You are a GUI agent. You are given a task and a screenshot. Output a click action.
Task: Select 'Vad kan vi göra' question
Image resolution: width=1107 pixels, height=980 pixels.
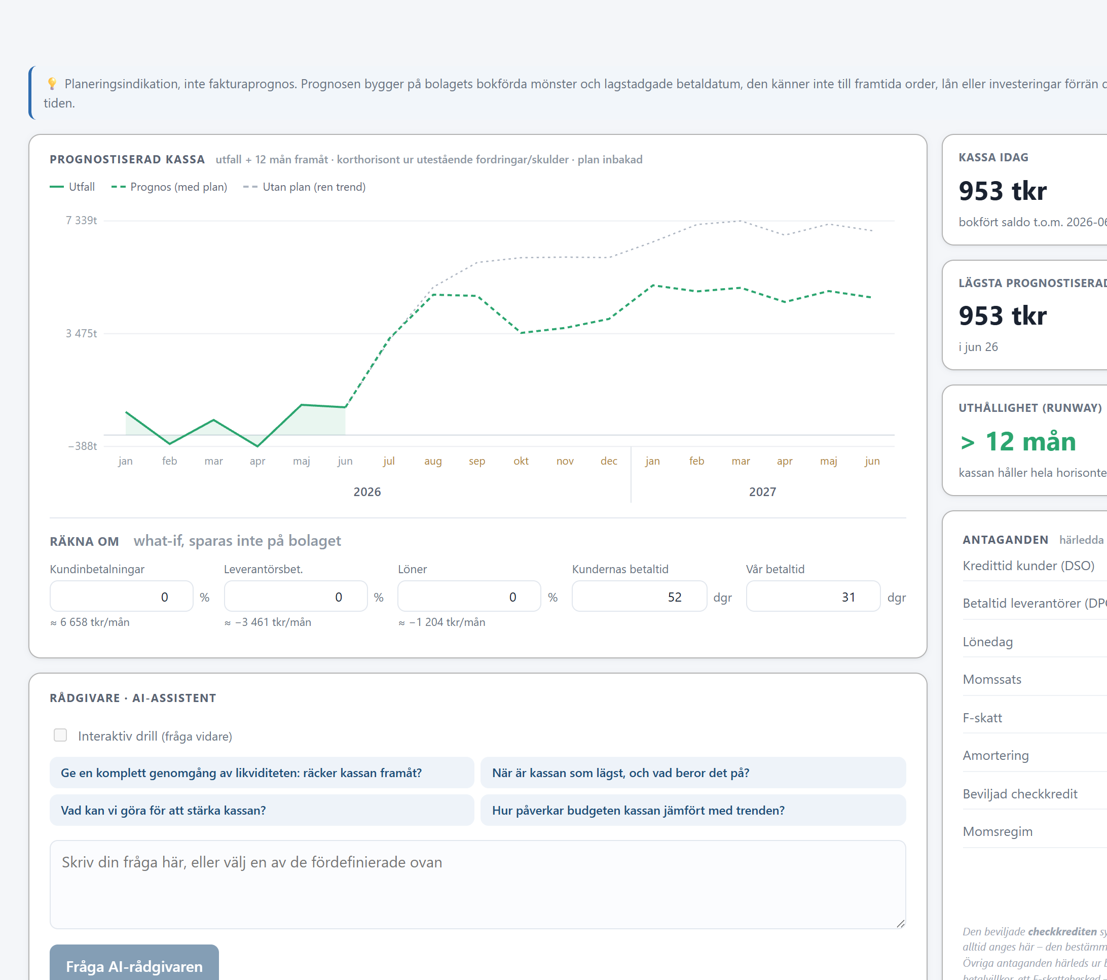[262, 811]
